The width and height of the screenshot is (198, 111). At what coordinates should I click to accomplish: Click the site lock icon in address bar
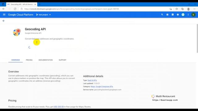coord(22,9)
